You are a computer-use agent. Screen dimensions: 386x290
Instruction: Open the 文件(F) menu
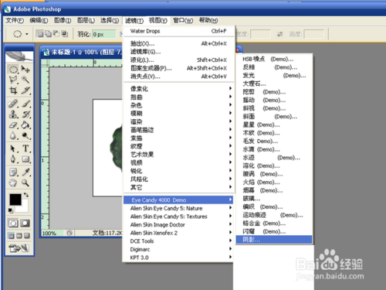pos(15,20)
